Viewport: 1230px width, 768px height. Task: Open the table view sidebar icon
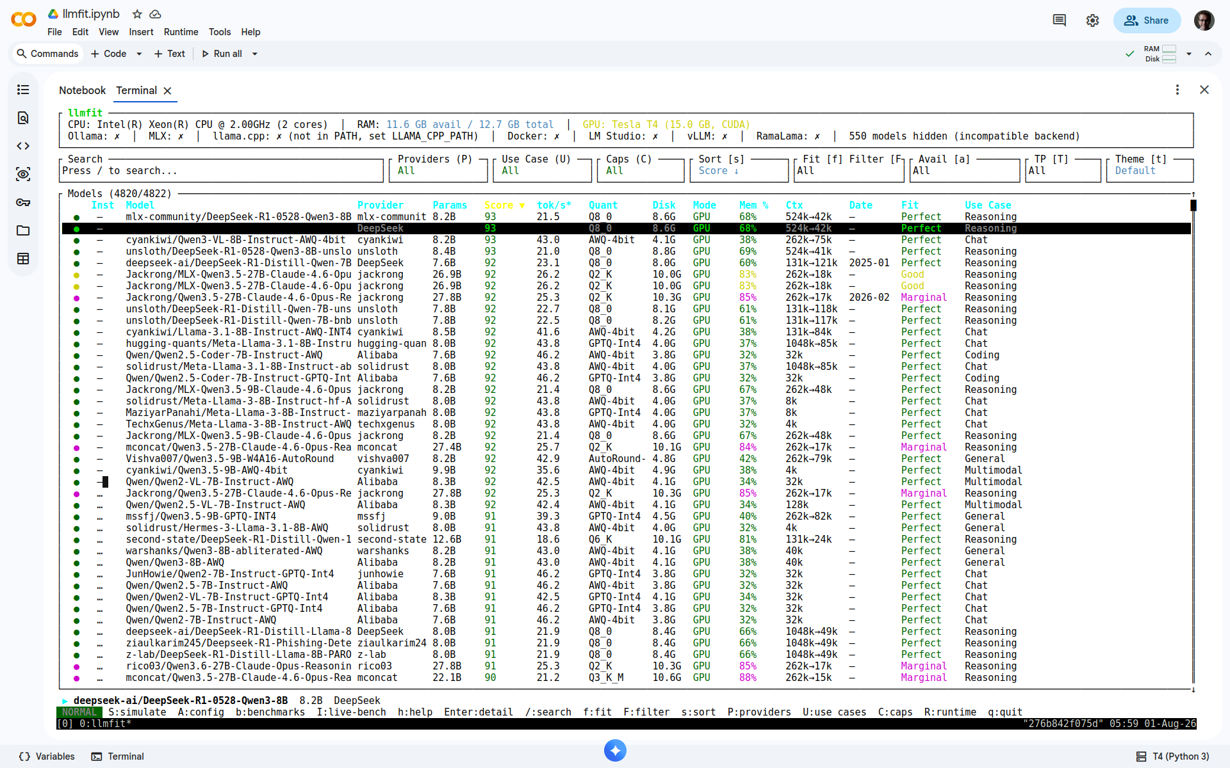(23, 259)
